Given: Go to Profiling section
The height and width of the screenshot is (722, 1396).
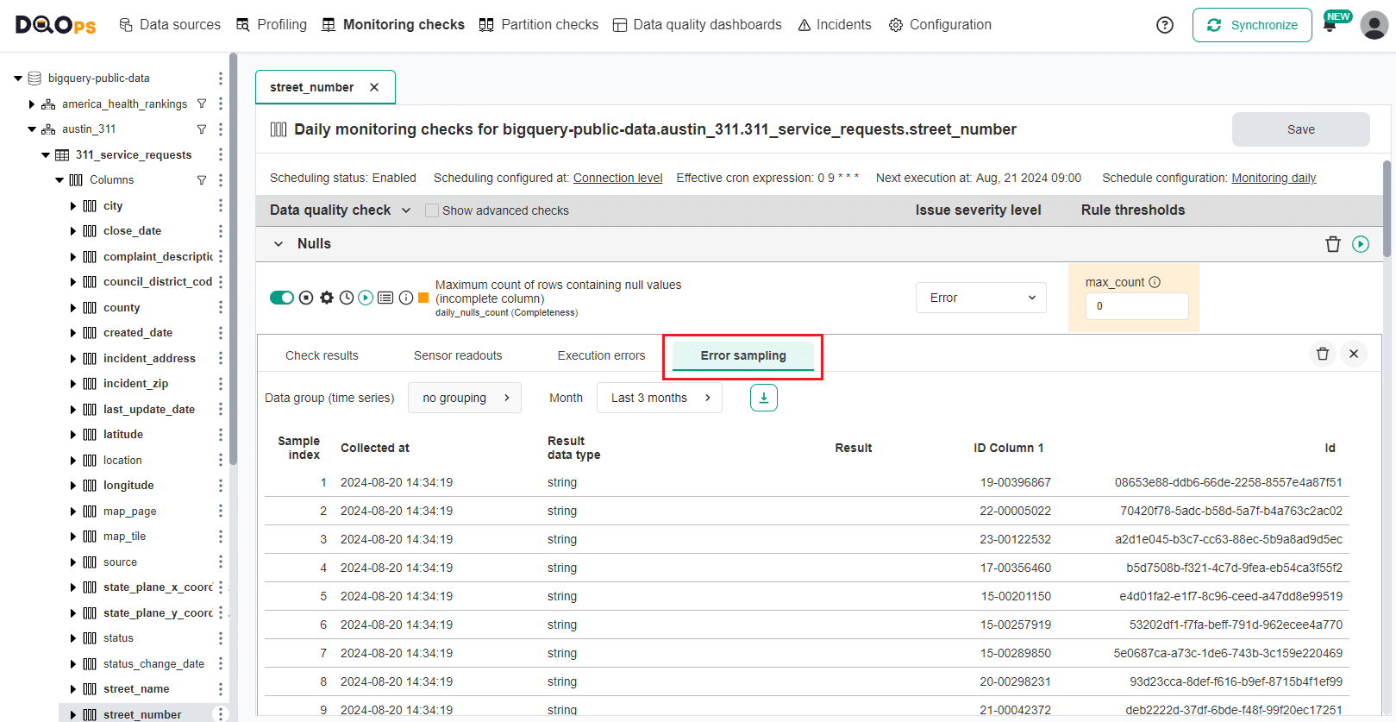Looking at the screenshot, I should 272,25.
